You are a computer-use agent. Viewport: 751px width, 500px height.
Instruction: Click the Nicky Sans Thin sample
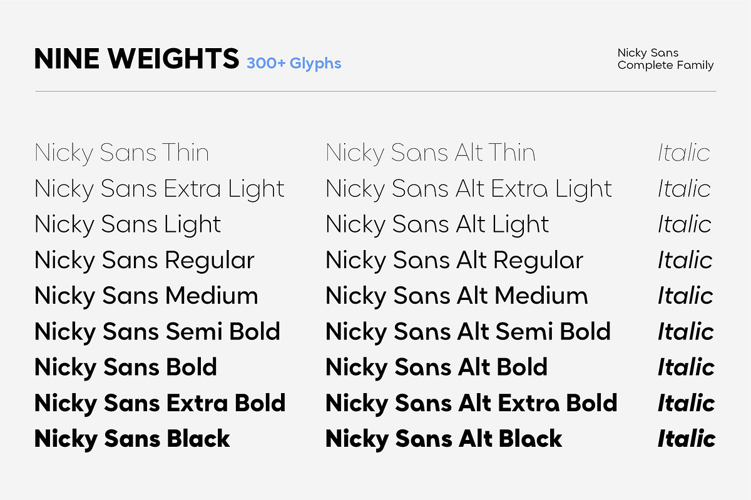[121, 153]
